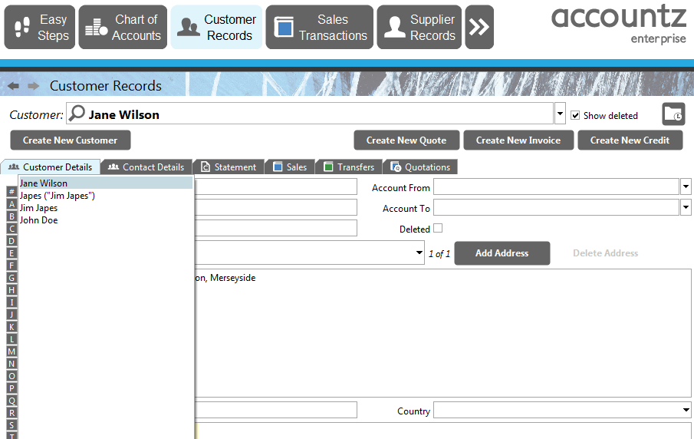694x439 pixels.
Task: Expand the address selector dropdown arrow
Action: pyautogui.click(x=419, y=253)
